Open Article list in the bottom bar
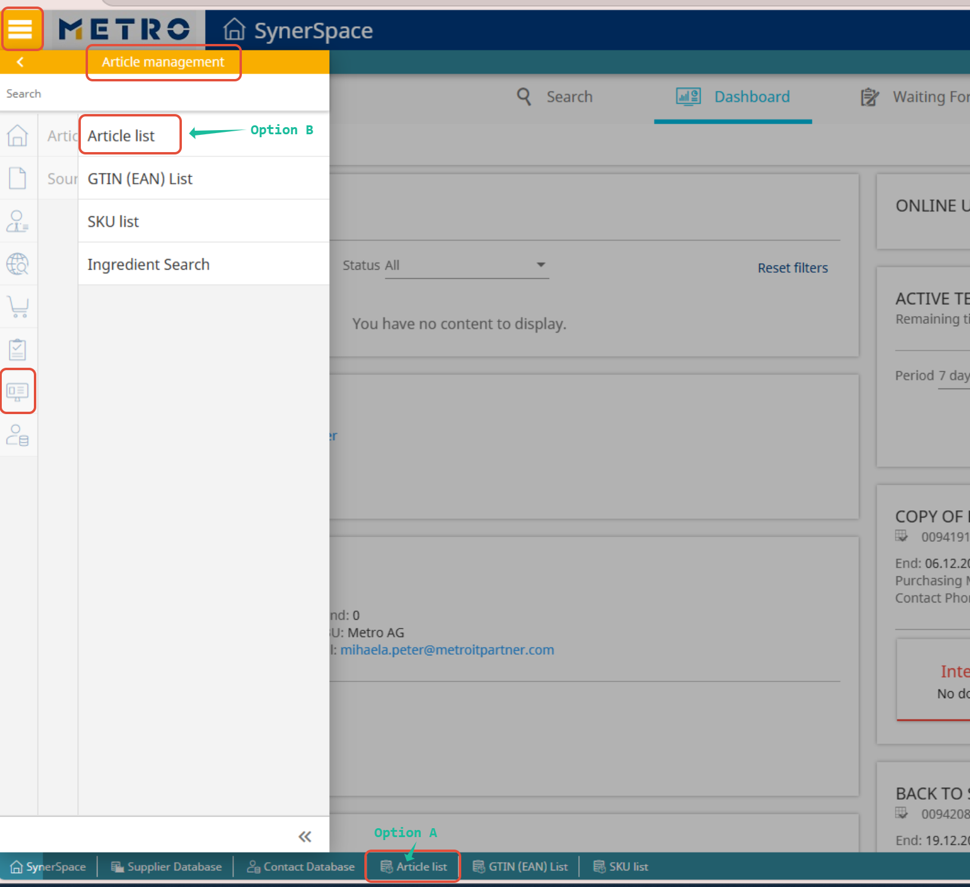This screenshot has width=970, height=887. click(x=414, y=867)
